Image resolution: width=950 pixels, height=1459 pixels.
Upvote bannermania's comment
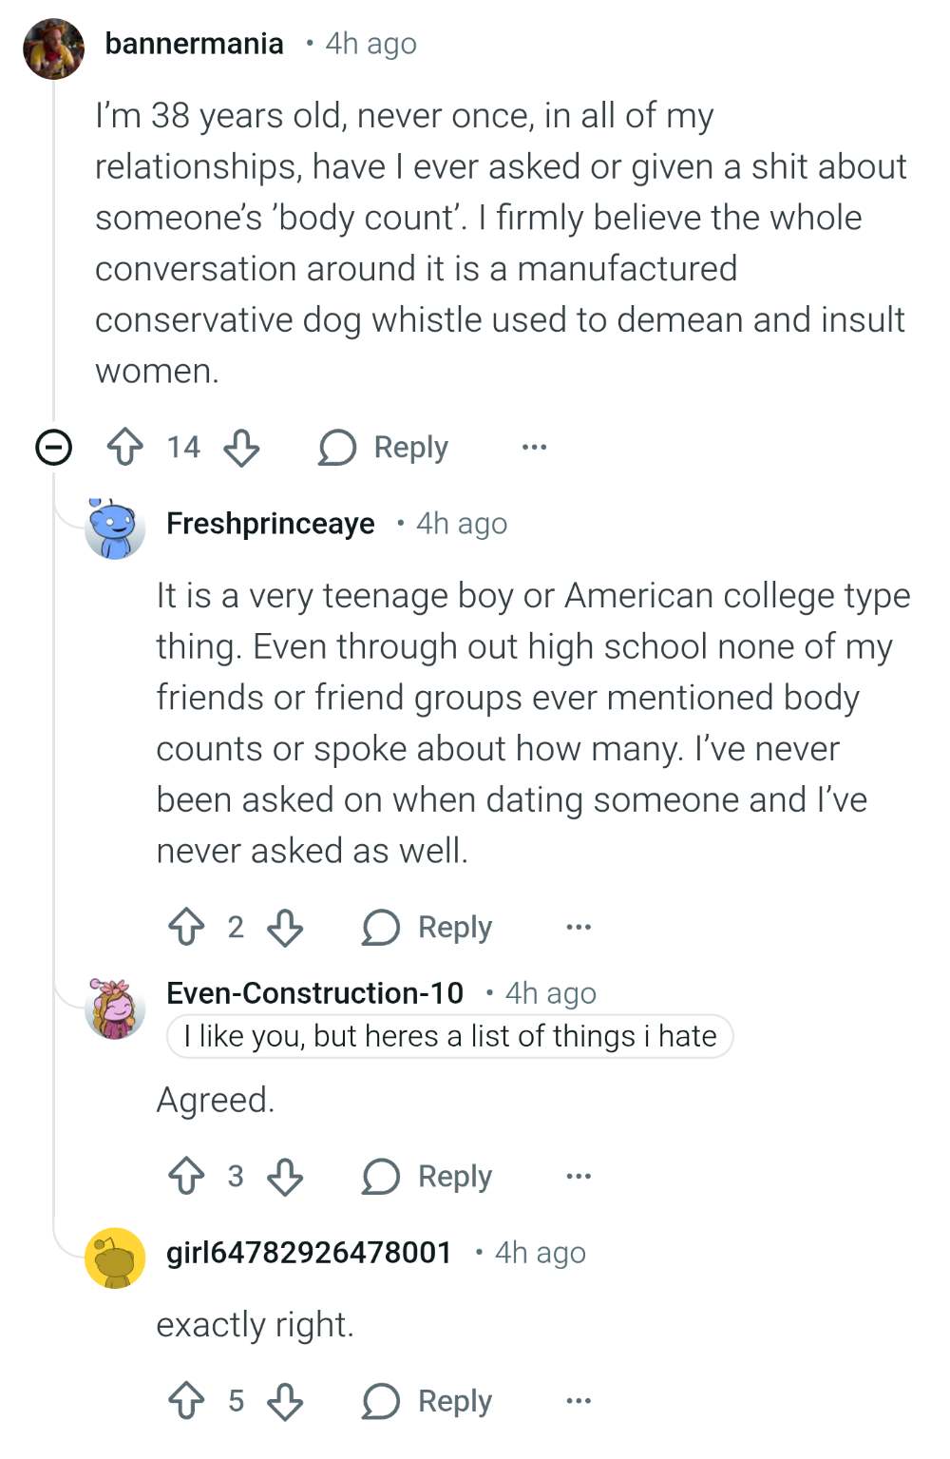tap(124, 447)
